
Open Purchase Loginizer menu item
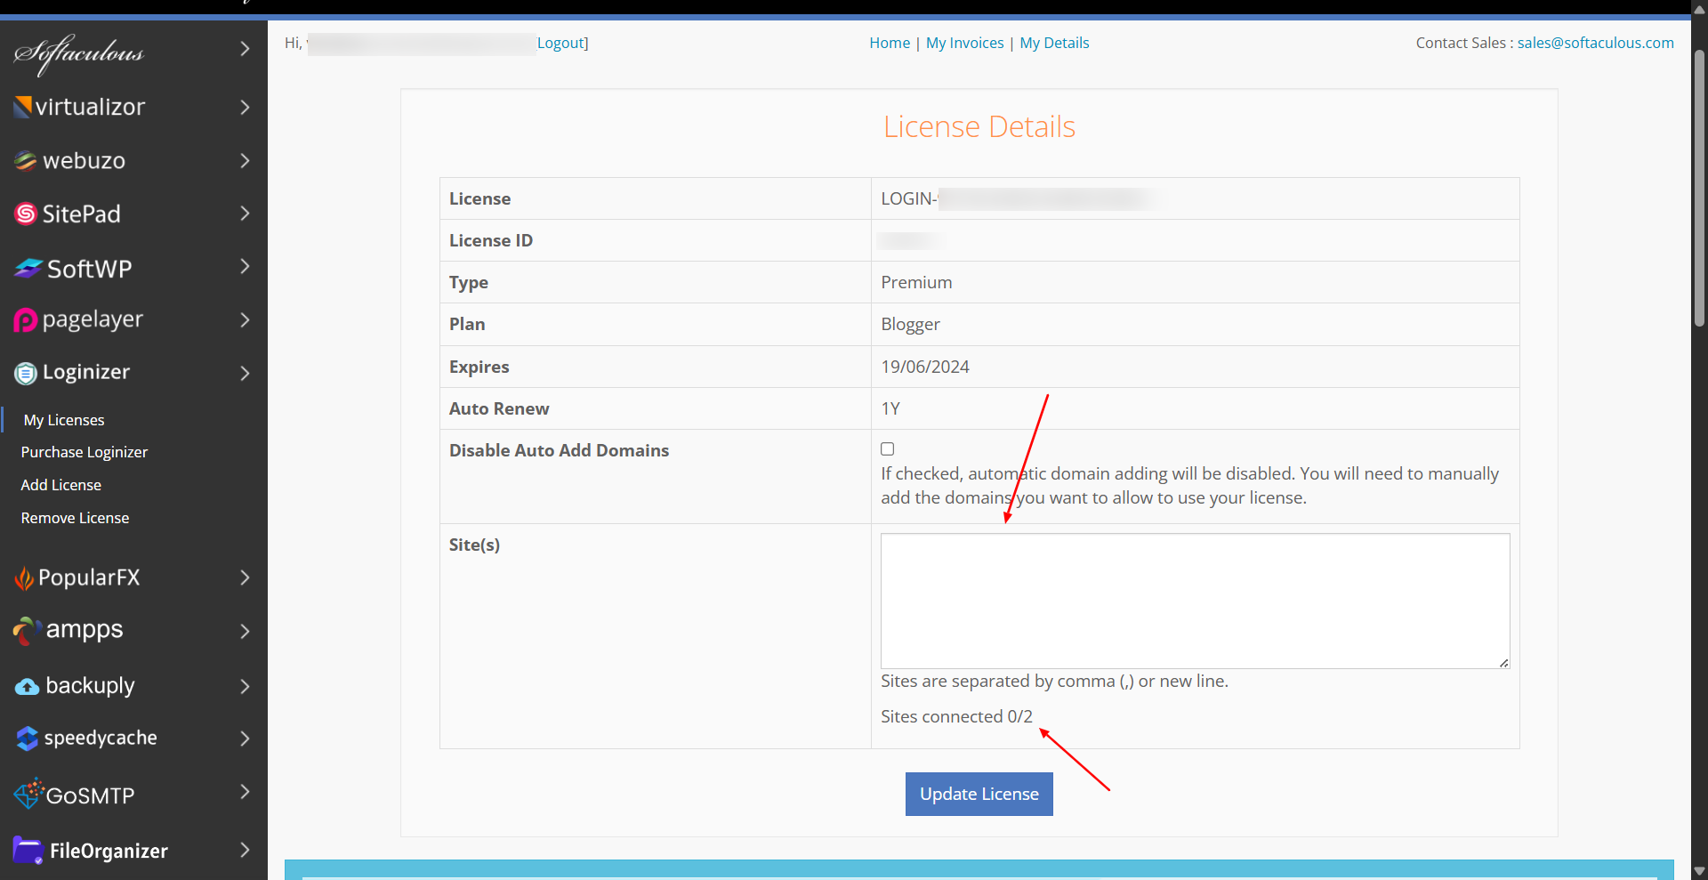click(85, 452)
